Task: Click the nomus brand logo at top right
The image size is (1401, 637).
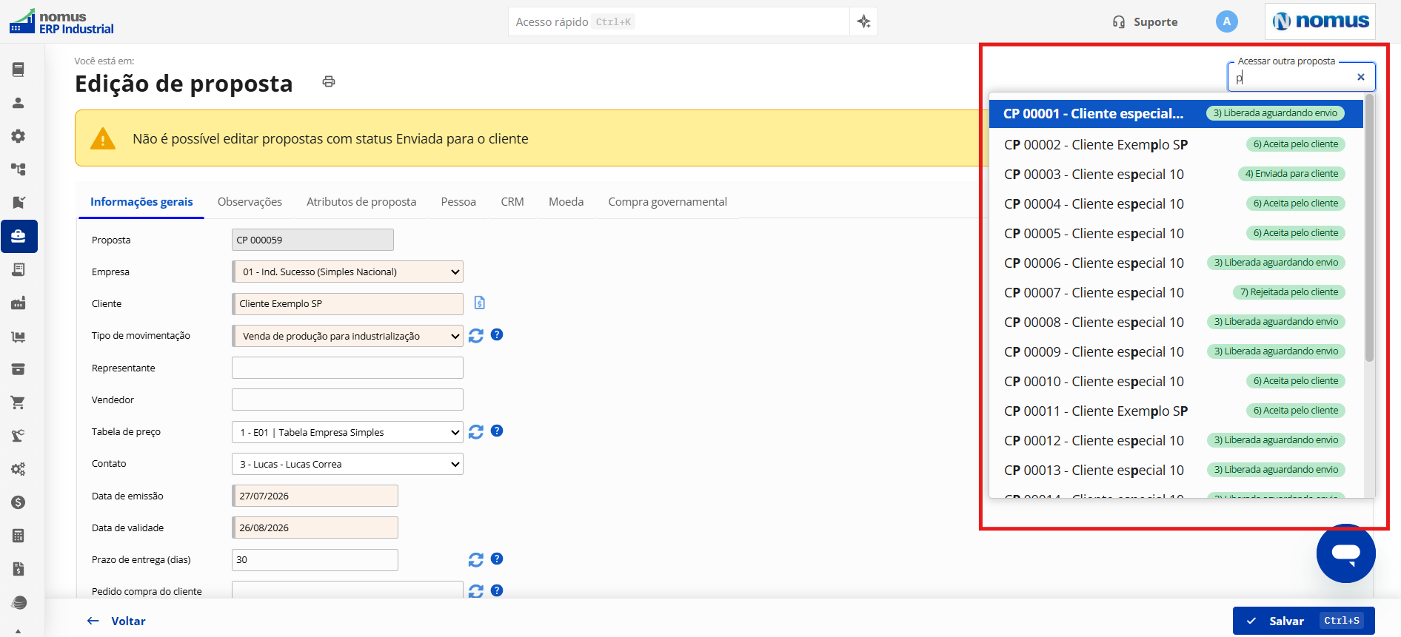Action: (1320, 21)
